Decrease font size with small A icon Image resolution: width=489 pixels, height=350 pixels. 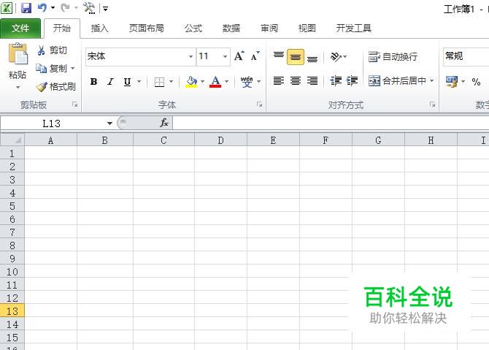click(255, 56)
